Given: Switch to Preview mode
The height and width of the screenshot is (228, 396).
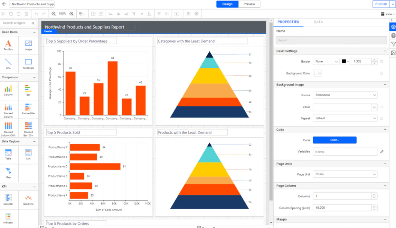Looking at the screenshot, I should (x=249, y=4).
